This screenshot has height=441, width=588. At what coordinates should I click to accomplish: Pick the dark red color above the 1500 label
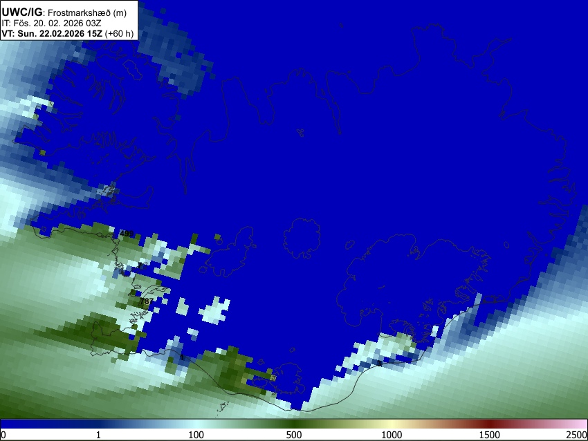point(490,424)
